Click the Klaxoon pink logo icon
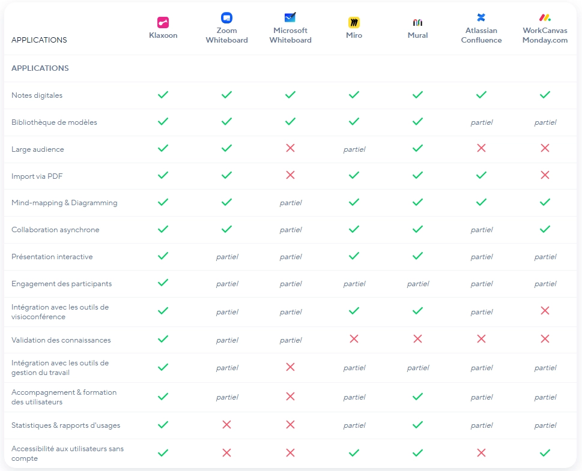582x471 pixels. pyautogui.click(x=163, y=23)
